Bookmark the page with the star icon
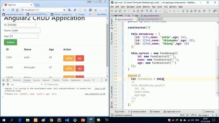219x123 pixels. [64, 10]
